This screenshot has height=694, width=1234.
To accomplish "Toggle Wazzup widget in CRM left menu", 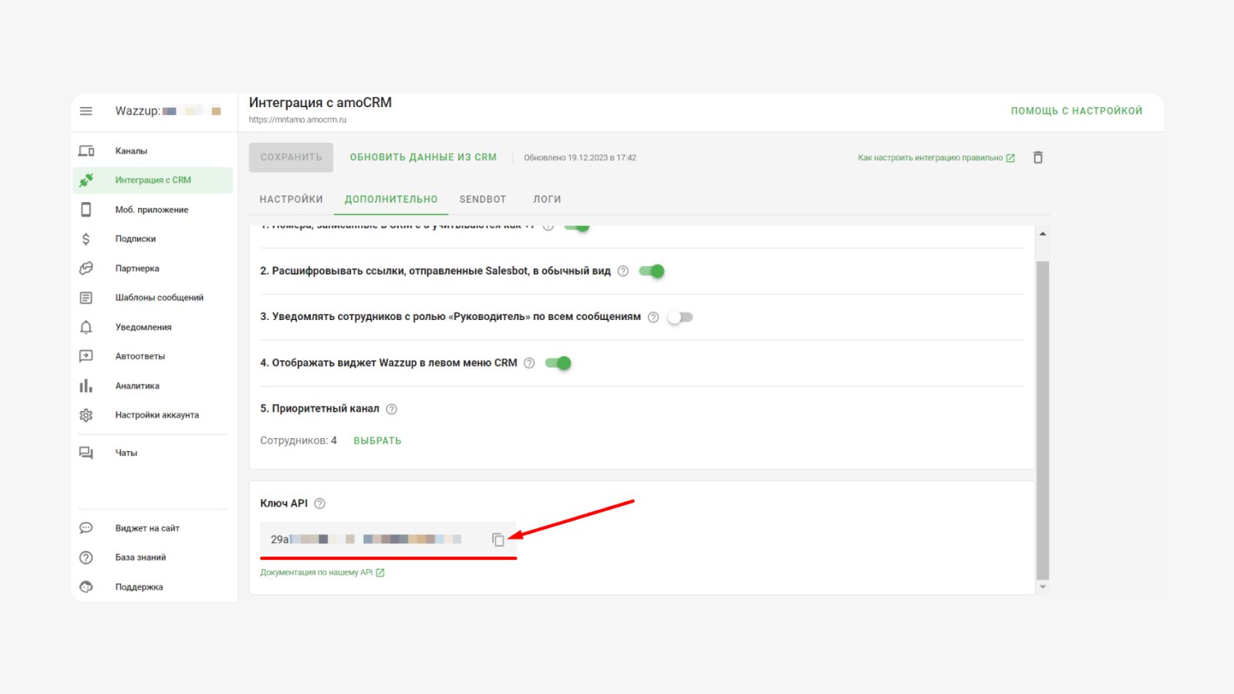I will (558, 363).
